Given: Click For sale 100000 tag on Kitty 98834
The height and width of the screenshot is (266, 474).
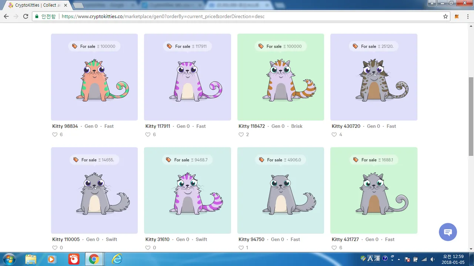Looking at the screenshot, I should pyautogui.click(x=94, y=46).
